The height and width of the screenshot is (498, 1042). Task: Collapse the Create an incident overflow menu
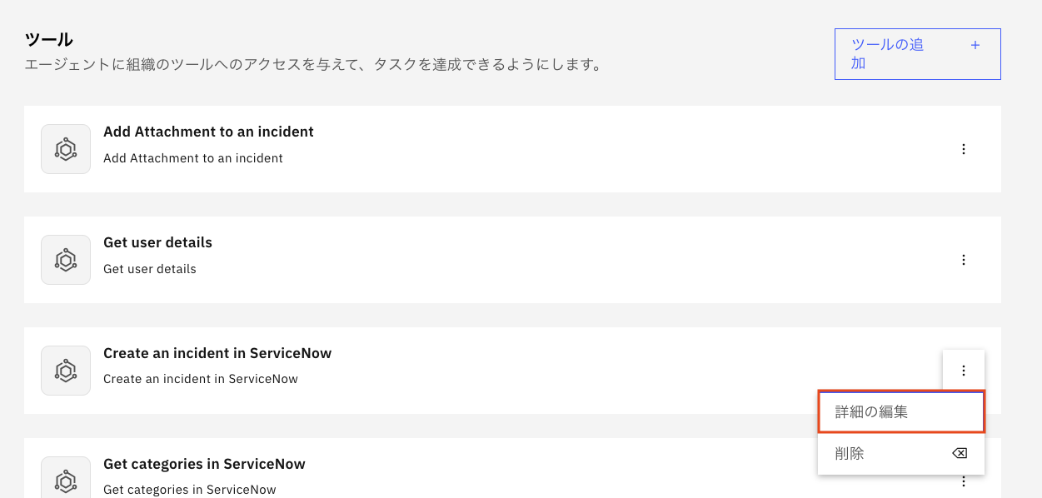964,371
